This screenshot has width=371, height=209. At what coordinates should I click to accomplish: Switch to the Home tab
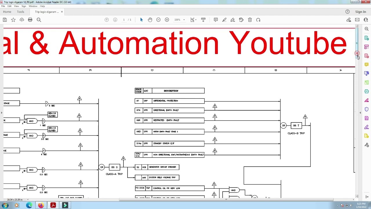pos(7,12)
